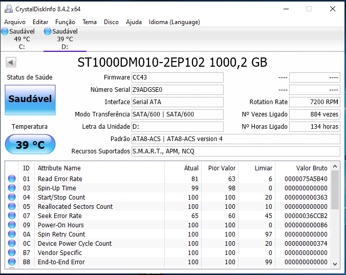346x275 pixels.
Task: Click the Modo Transferência field SATA/600
Action: (178, 114)
